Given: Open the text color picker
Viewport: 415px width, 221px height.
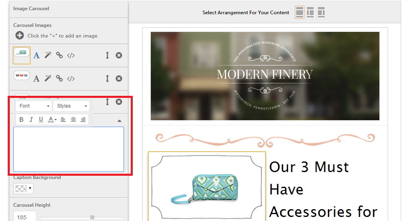Looking at the screenshot, I should [52, 119].
